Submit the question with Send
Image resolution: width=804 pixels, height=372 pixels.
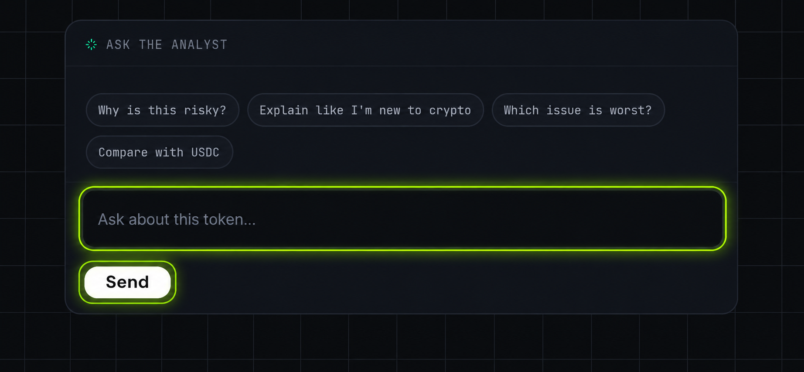tap(127, 282)
